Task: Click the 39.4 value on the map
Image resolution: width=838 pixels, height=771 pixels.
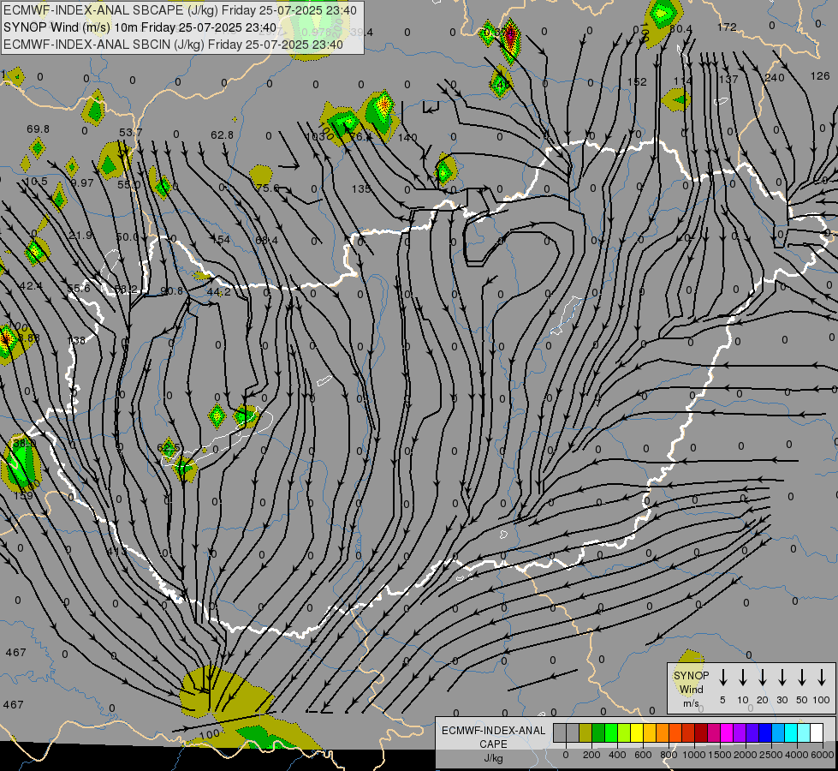Action: (362, 33)
